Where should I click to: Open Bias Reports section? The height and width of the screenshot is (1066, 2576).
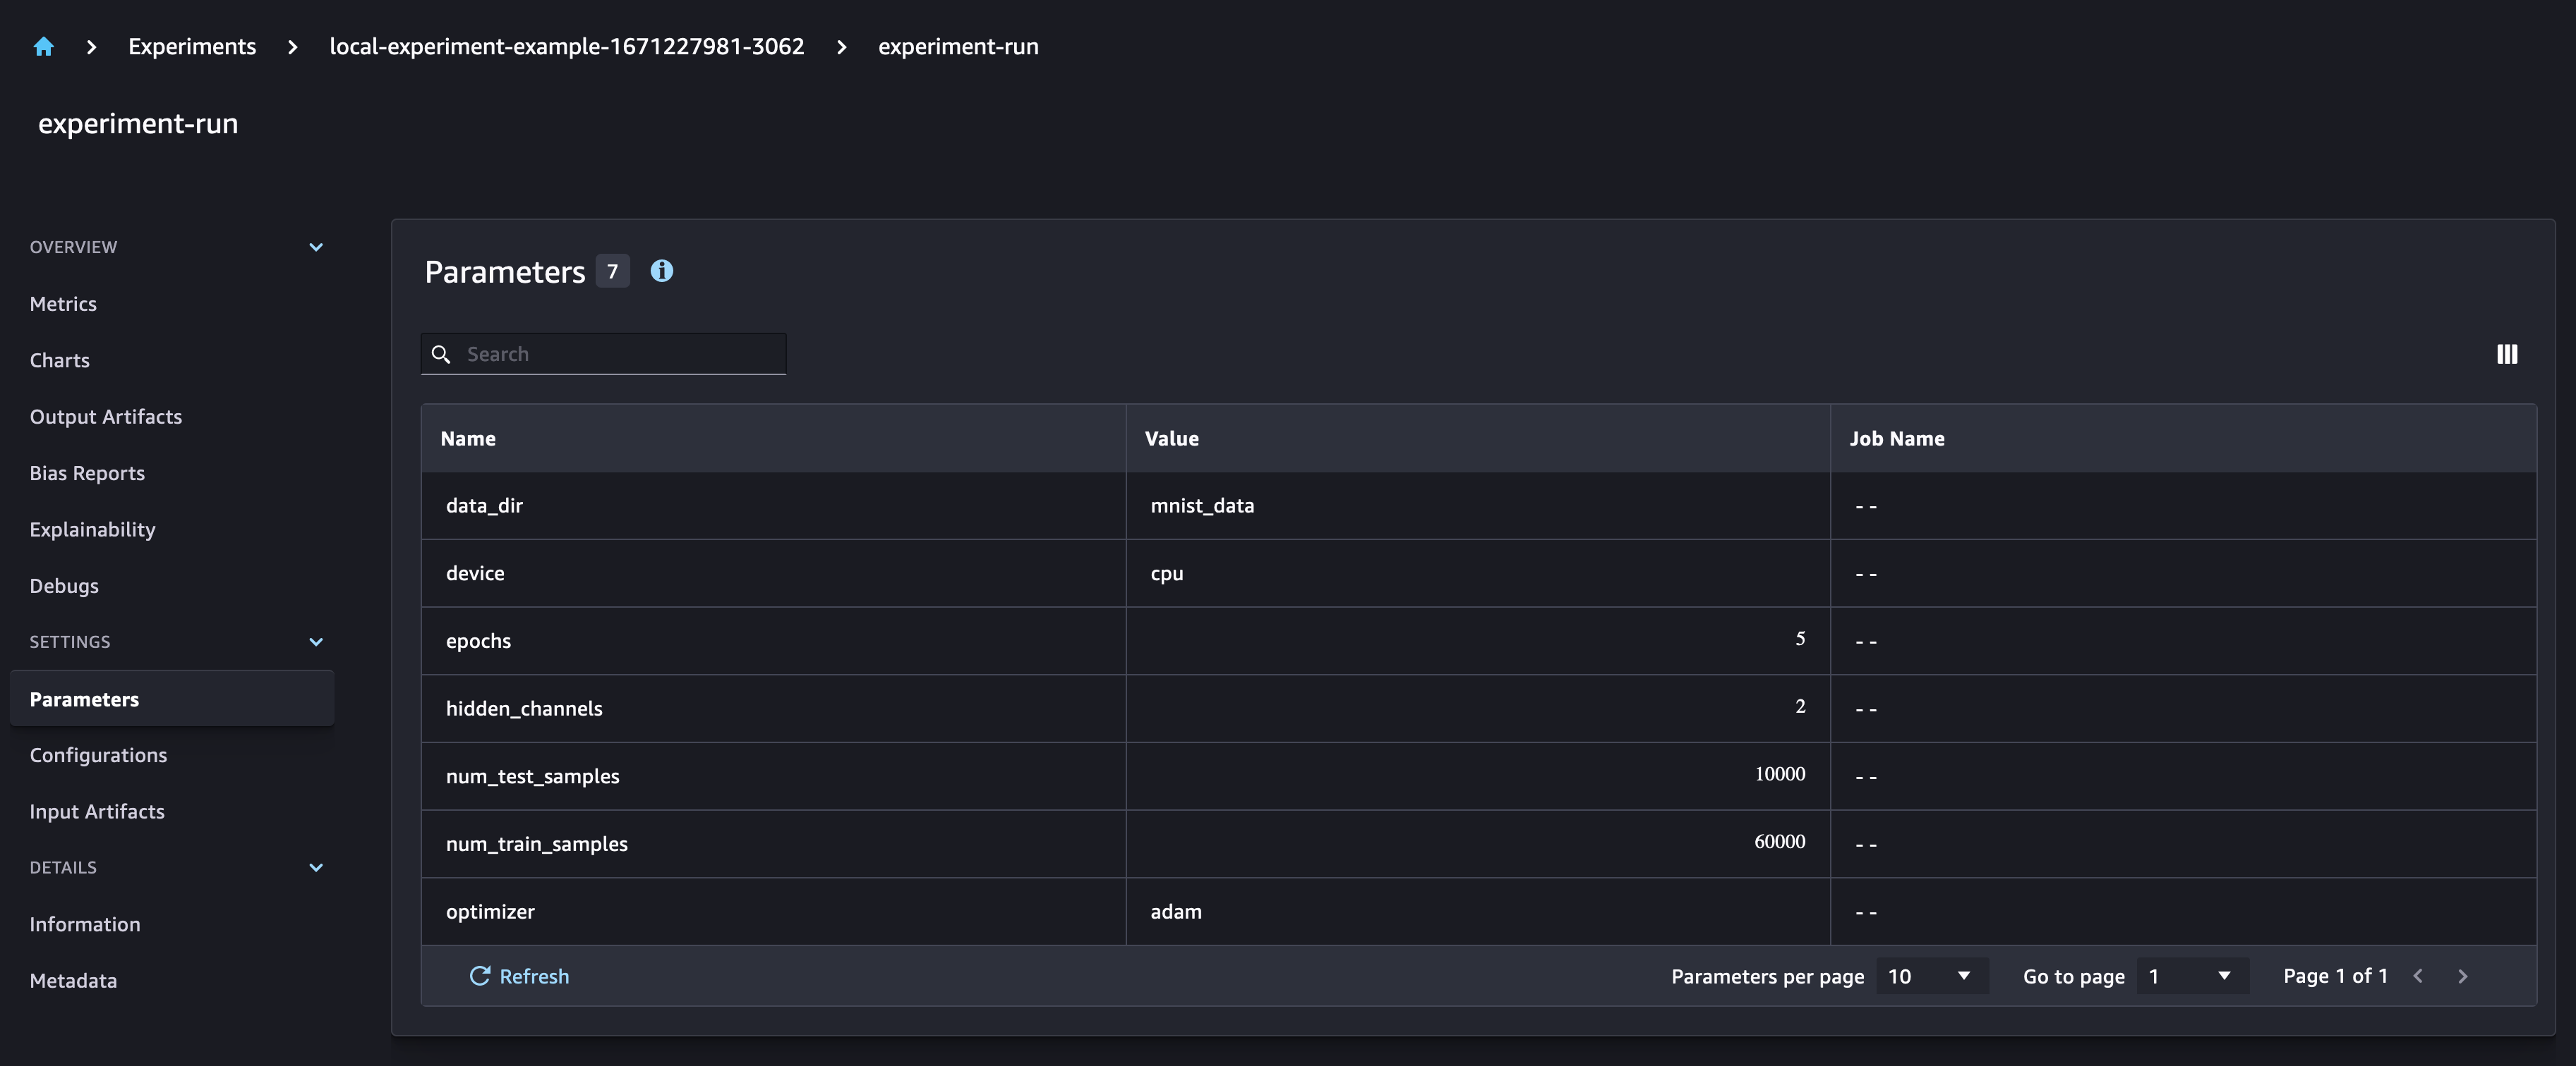[87, 474]
